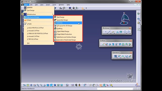162x91 pixels.
Task: Click the Fit All In icon
Action: point(28,85)
